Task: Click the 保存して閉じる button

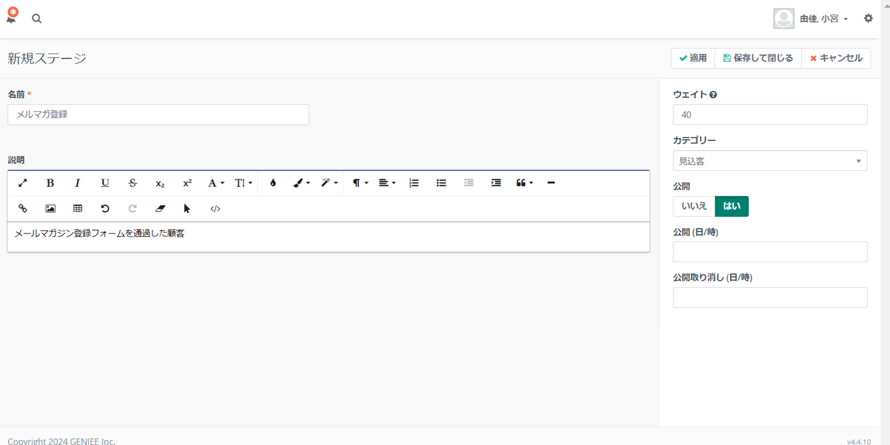Action: [758, 58]
